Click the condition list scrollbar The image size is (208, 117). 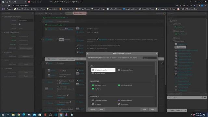click(x=156, y=69)
